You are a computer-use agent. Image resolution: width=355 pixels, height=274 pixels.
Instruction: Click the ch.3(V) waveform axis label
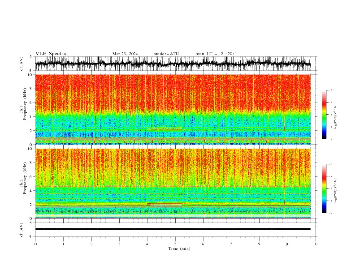click(22, 230)
